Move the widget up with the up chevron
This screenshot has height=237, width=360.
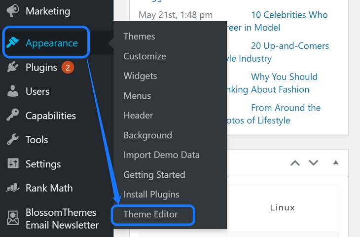(x=295, y=163)
